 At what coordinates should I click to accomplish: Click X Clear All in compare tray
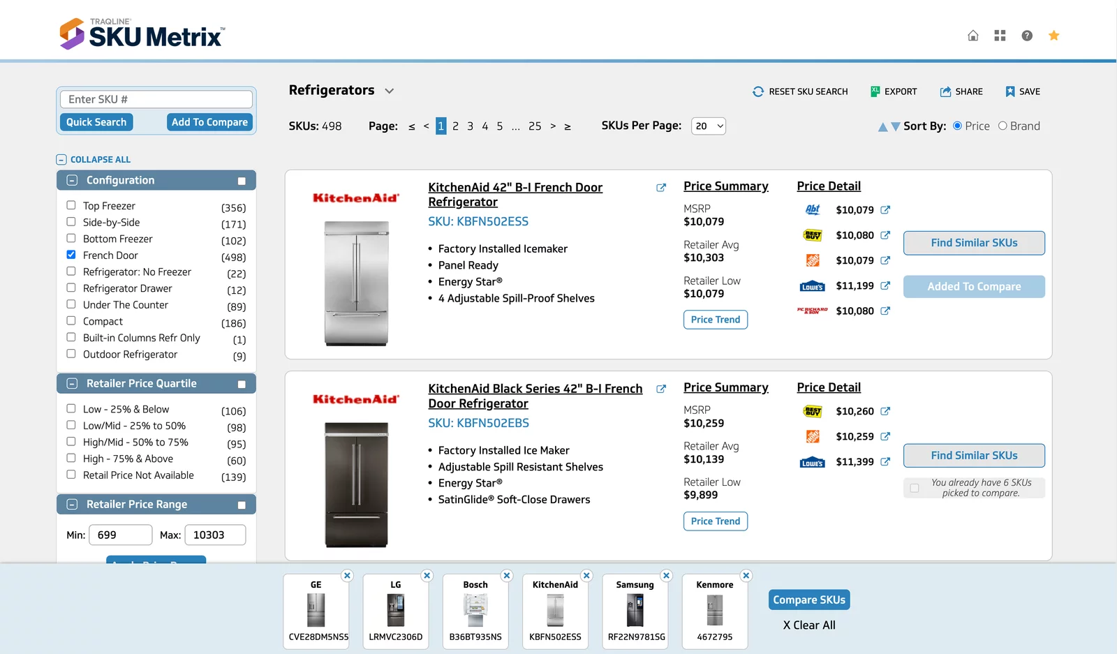[x=809, y=625]
